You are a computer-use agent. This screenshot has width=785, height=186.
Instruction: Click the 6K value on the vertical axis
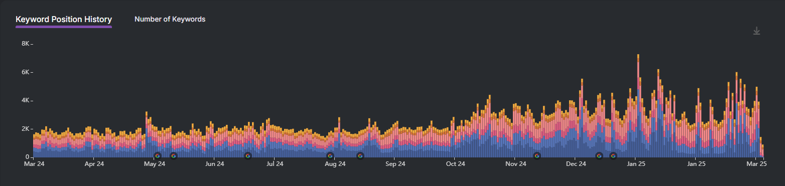point(26,72)
